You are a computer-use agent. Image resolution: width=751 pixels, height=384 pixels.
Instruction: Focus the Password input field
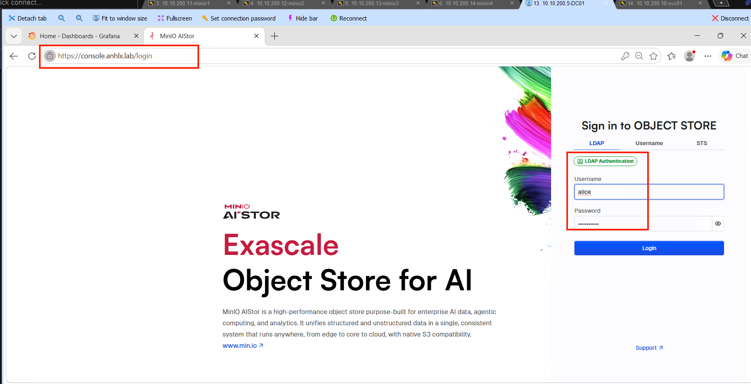pyautogui.click(x=643, y=224)
